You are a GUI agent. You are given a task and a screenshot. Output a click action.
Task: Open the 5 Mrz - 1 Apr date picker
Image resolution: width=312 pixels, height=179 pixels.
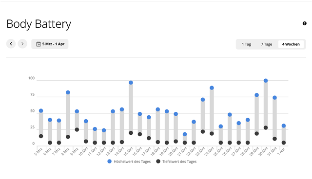pyautogui.click(x=50, y=44)
